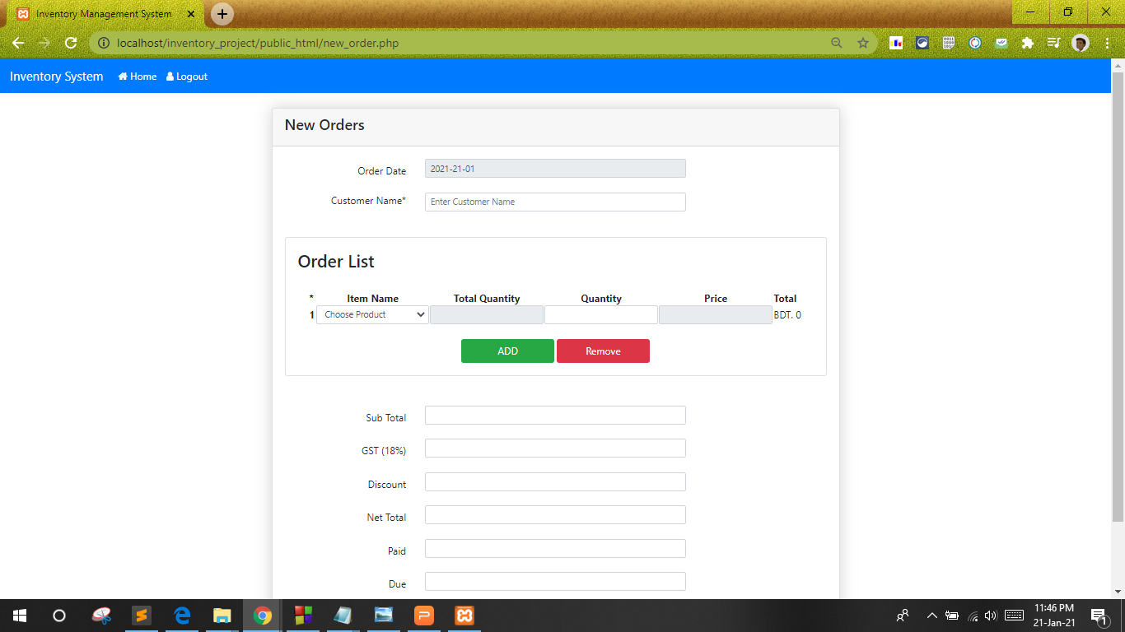Open the Choose Product dropdown
Image resolution: width=1125 pixels, height=632 pixels.
371,314
